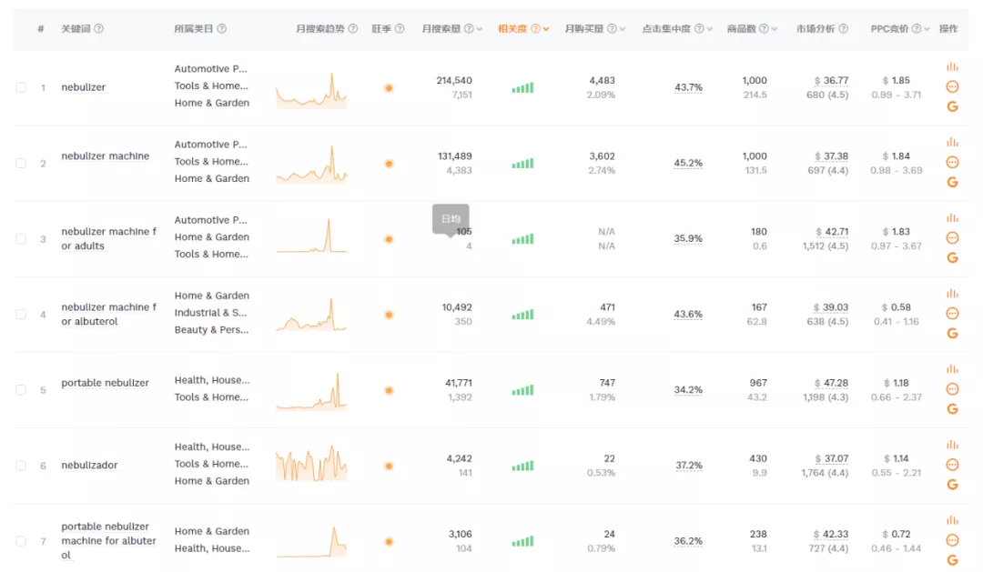Click help icon next to 旺季 header
The image size is (983, 572).
[400, 29]
